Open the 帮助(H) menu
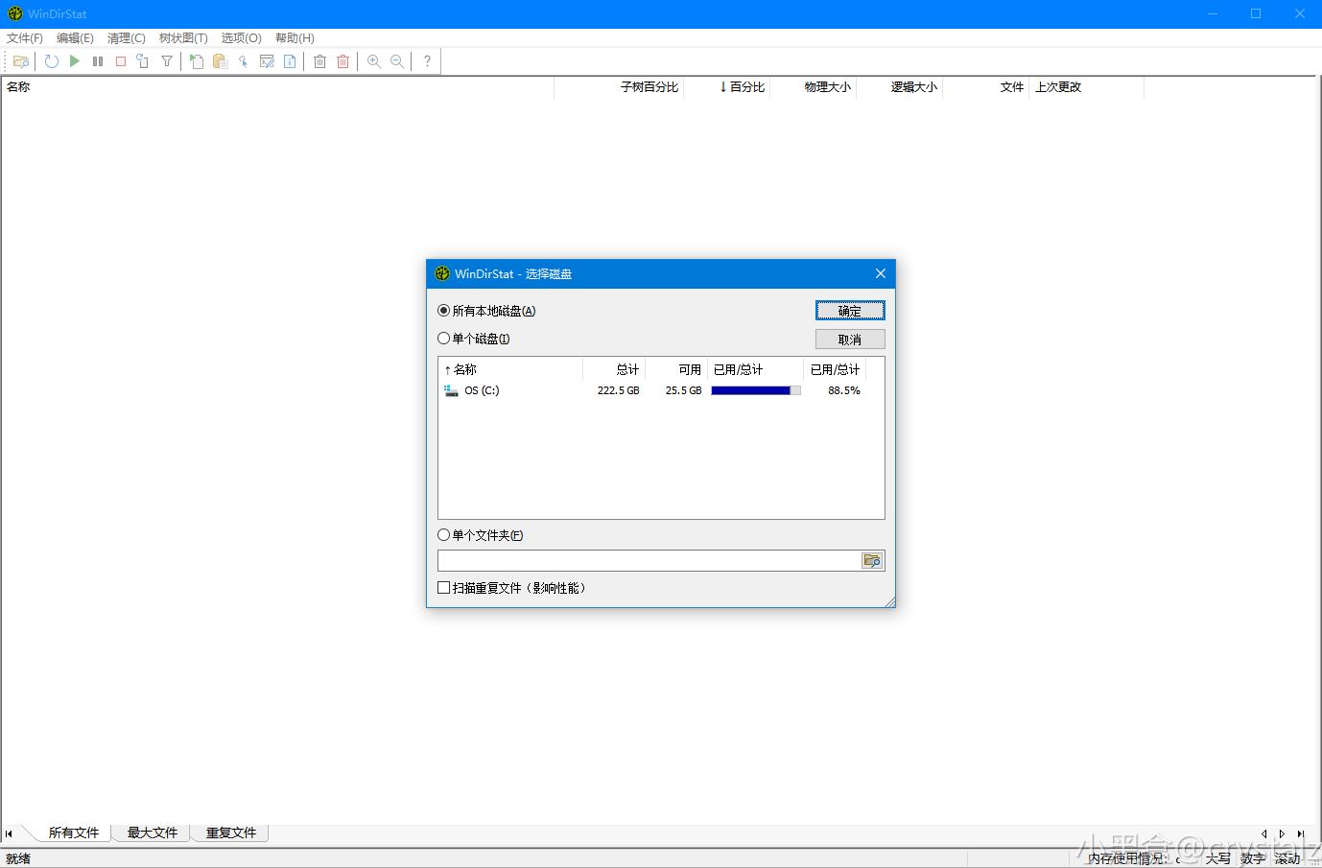The image size is (1322, 868). pyautogui.click(x=295, y=38)
